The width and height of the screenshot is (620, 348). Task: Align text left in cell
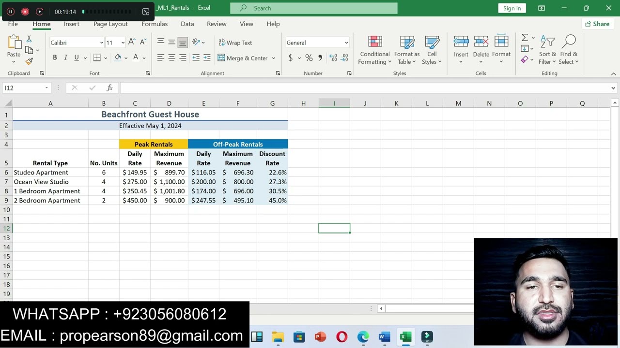161,58
